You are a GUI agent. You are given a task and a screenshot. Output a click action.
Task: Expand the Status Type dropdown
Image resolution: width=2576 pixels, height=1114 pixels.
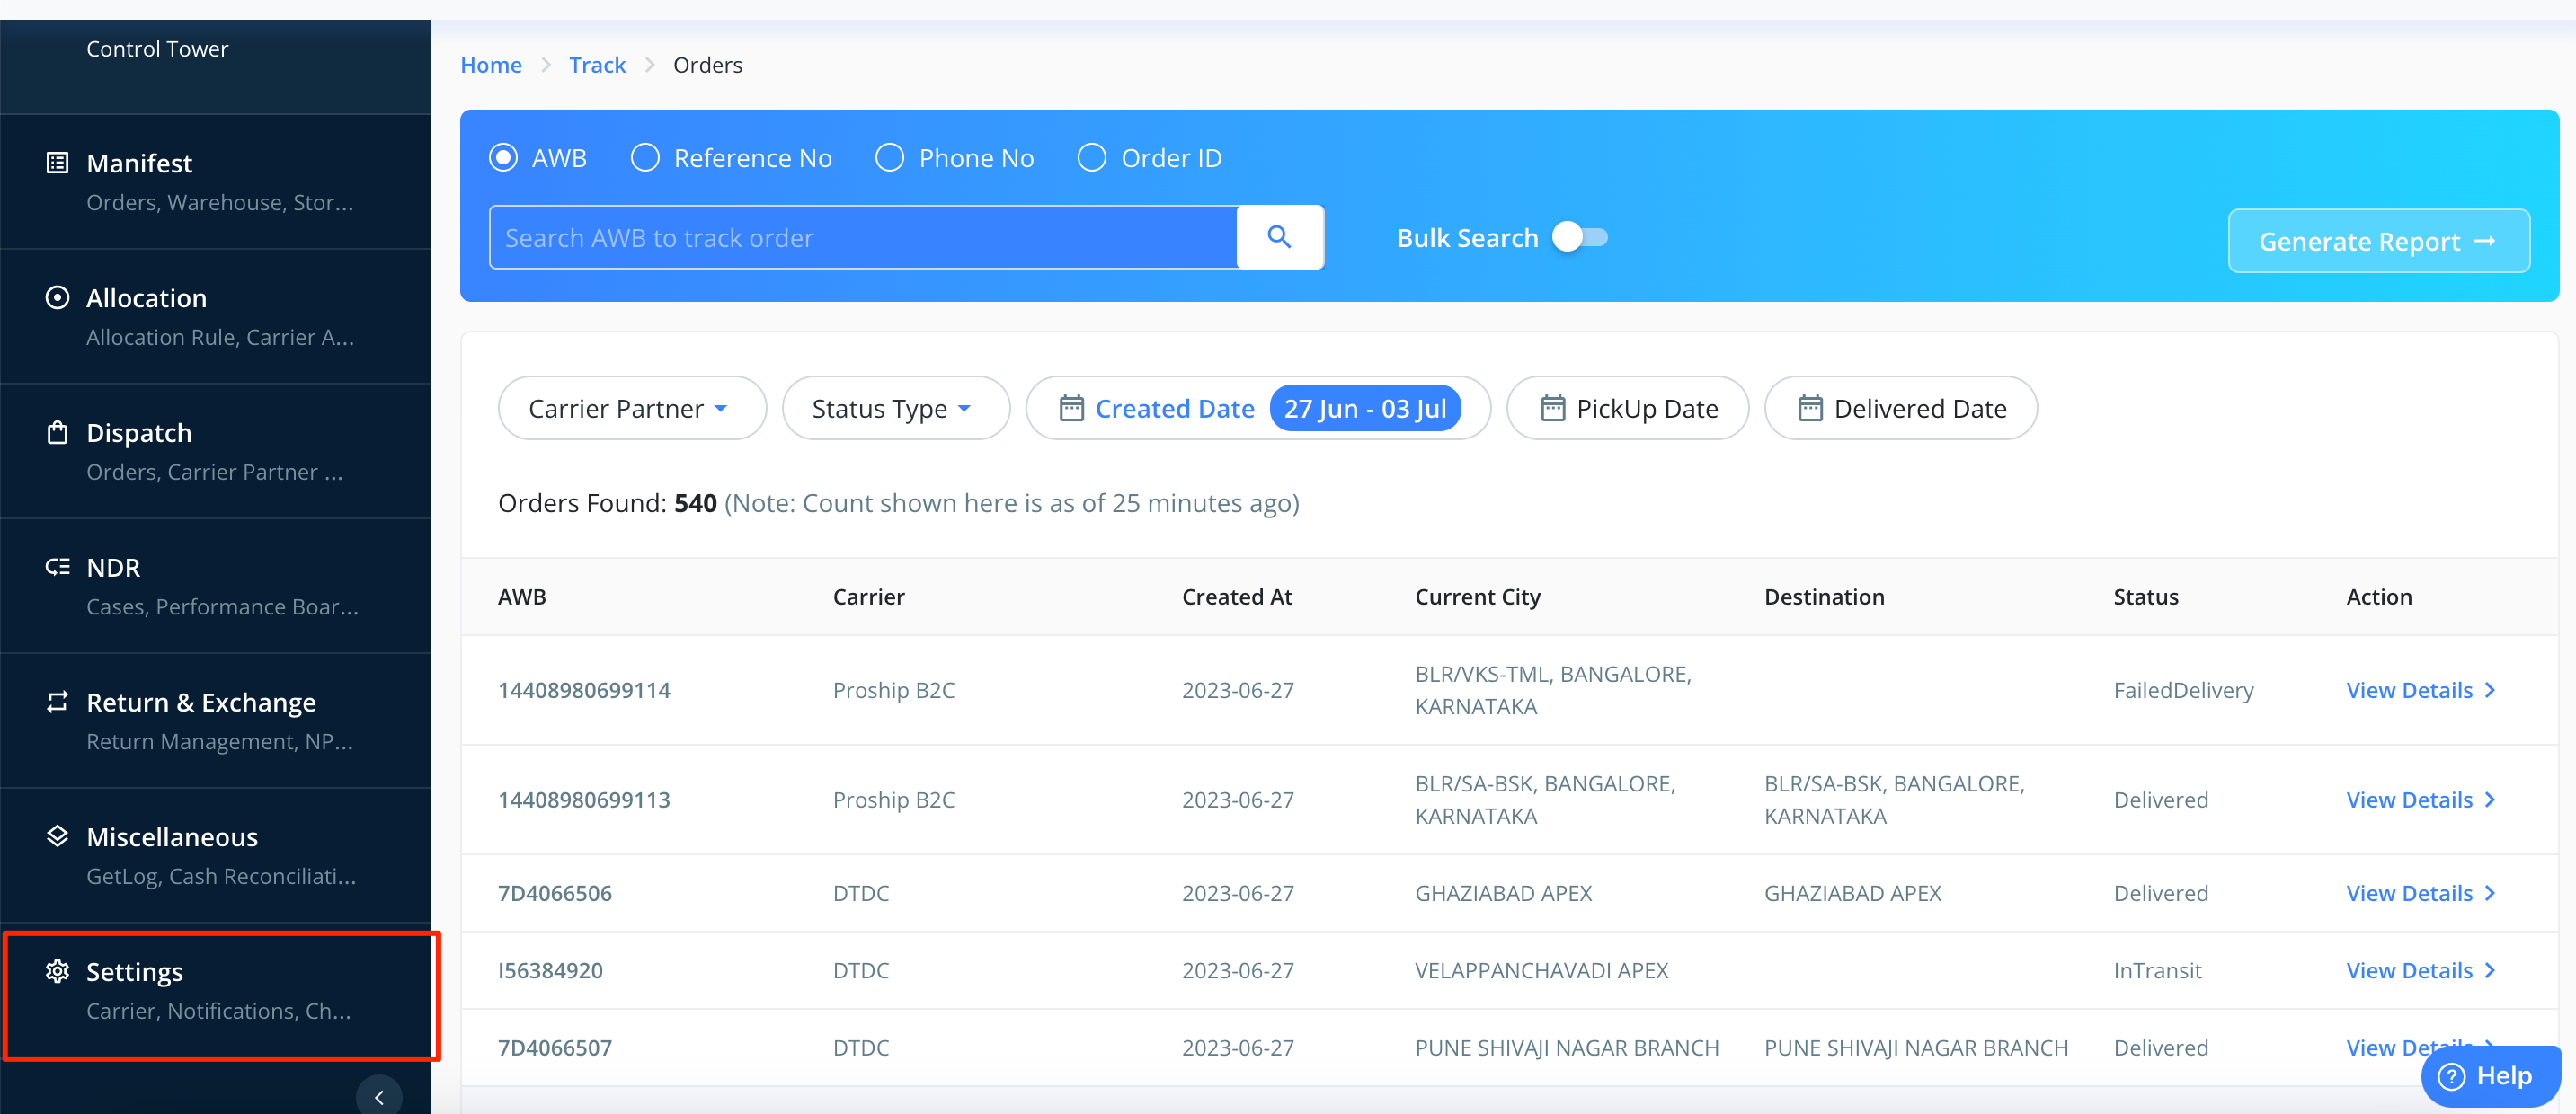(894, 409)
